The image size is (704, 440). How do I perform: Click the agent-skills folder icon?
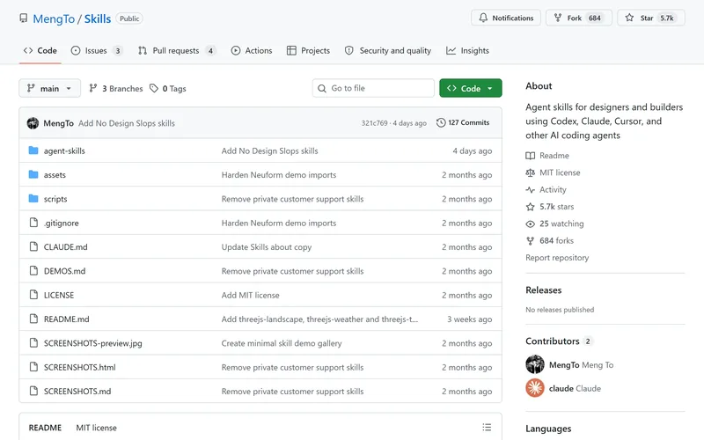coord(33,150)
